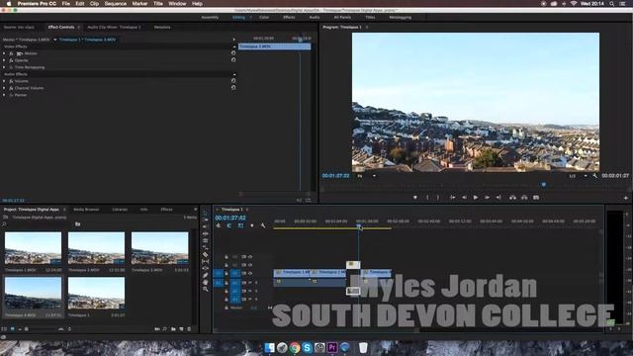Select Timelapse 1.MOV thumbnail in Project panel
This screenshot has width=633, height=356.
[33, 248]
